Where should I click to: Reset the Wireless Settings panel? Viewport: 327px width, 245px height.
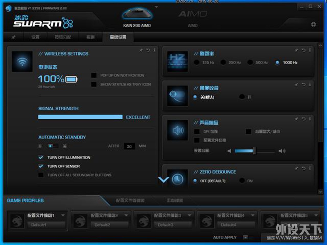coord(148,50)
